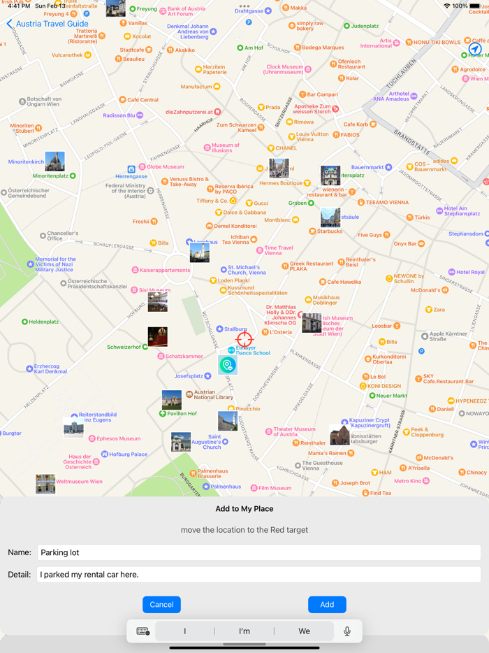489x653 pixels.
Task: Choose the "I'm" word suggestion
Action: pos(245,631)
